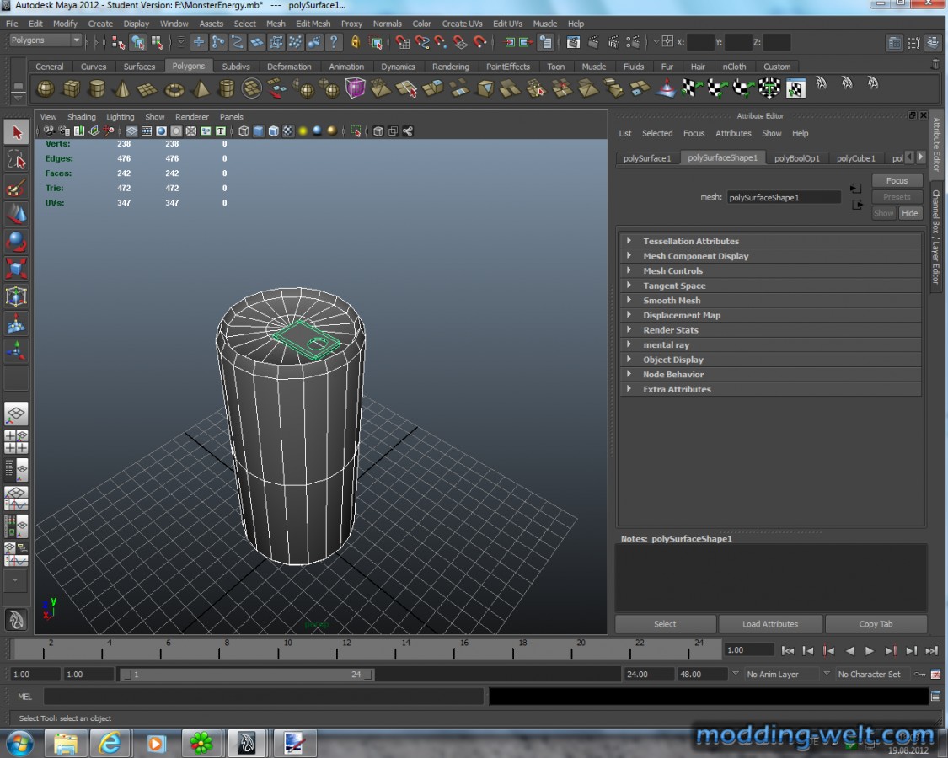Viewport: 948px width, 758px height.
Task: Play the animation forwards
Action: [870, 651]
